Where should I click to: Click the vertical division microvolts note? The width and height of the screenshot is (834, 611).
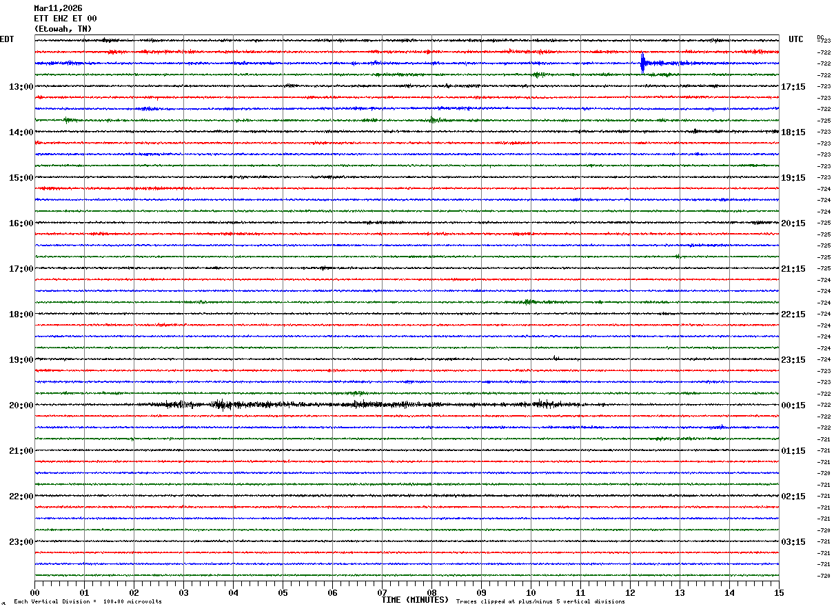pos(88,602)
